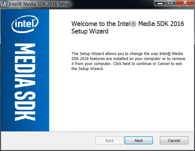Screen dimensions: 195x151
Task: Click the 'Welcome to the Intel® Media SDK 2016' heading
Action: (x=128, y=27)
